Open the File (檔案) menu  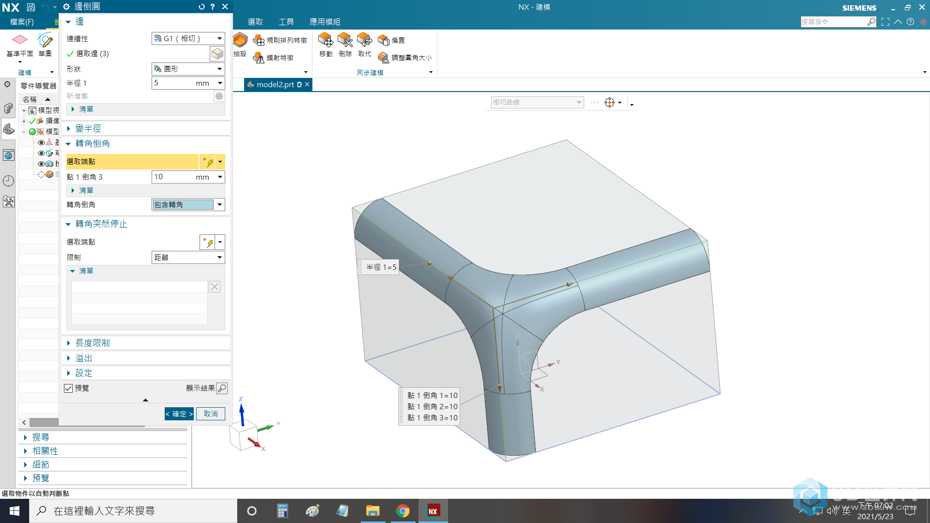(22, 22)
